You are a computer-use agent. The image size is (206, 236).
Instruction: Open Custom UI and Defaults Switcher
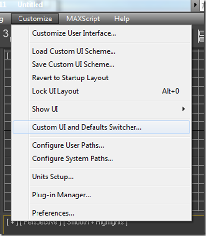101,127
